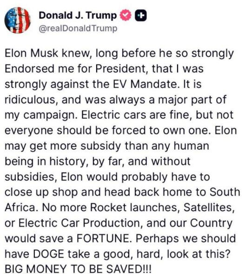Click the pink verified checkmark badge
Viewport: 244px width, 274px height.
point(125,15)
